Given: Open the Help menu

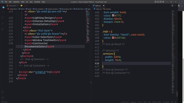Looking at the screenshot, I should pos(43,2).
